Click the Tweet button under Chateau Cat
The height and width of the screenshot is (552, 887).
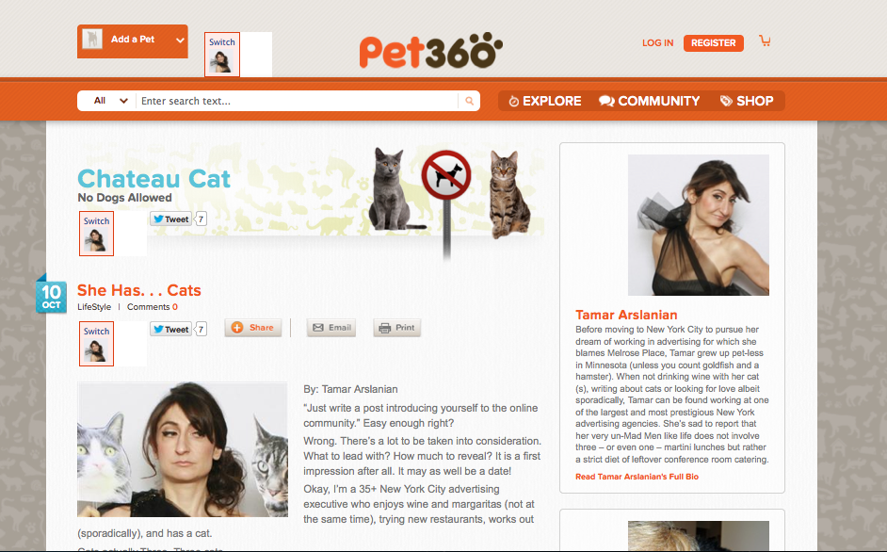pyautogui.click(x=170, y=219)
